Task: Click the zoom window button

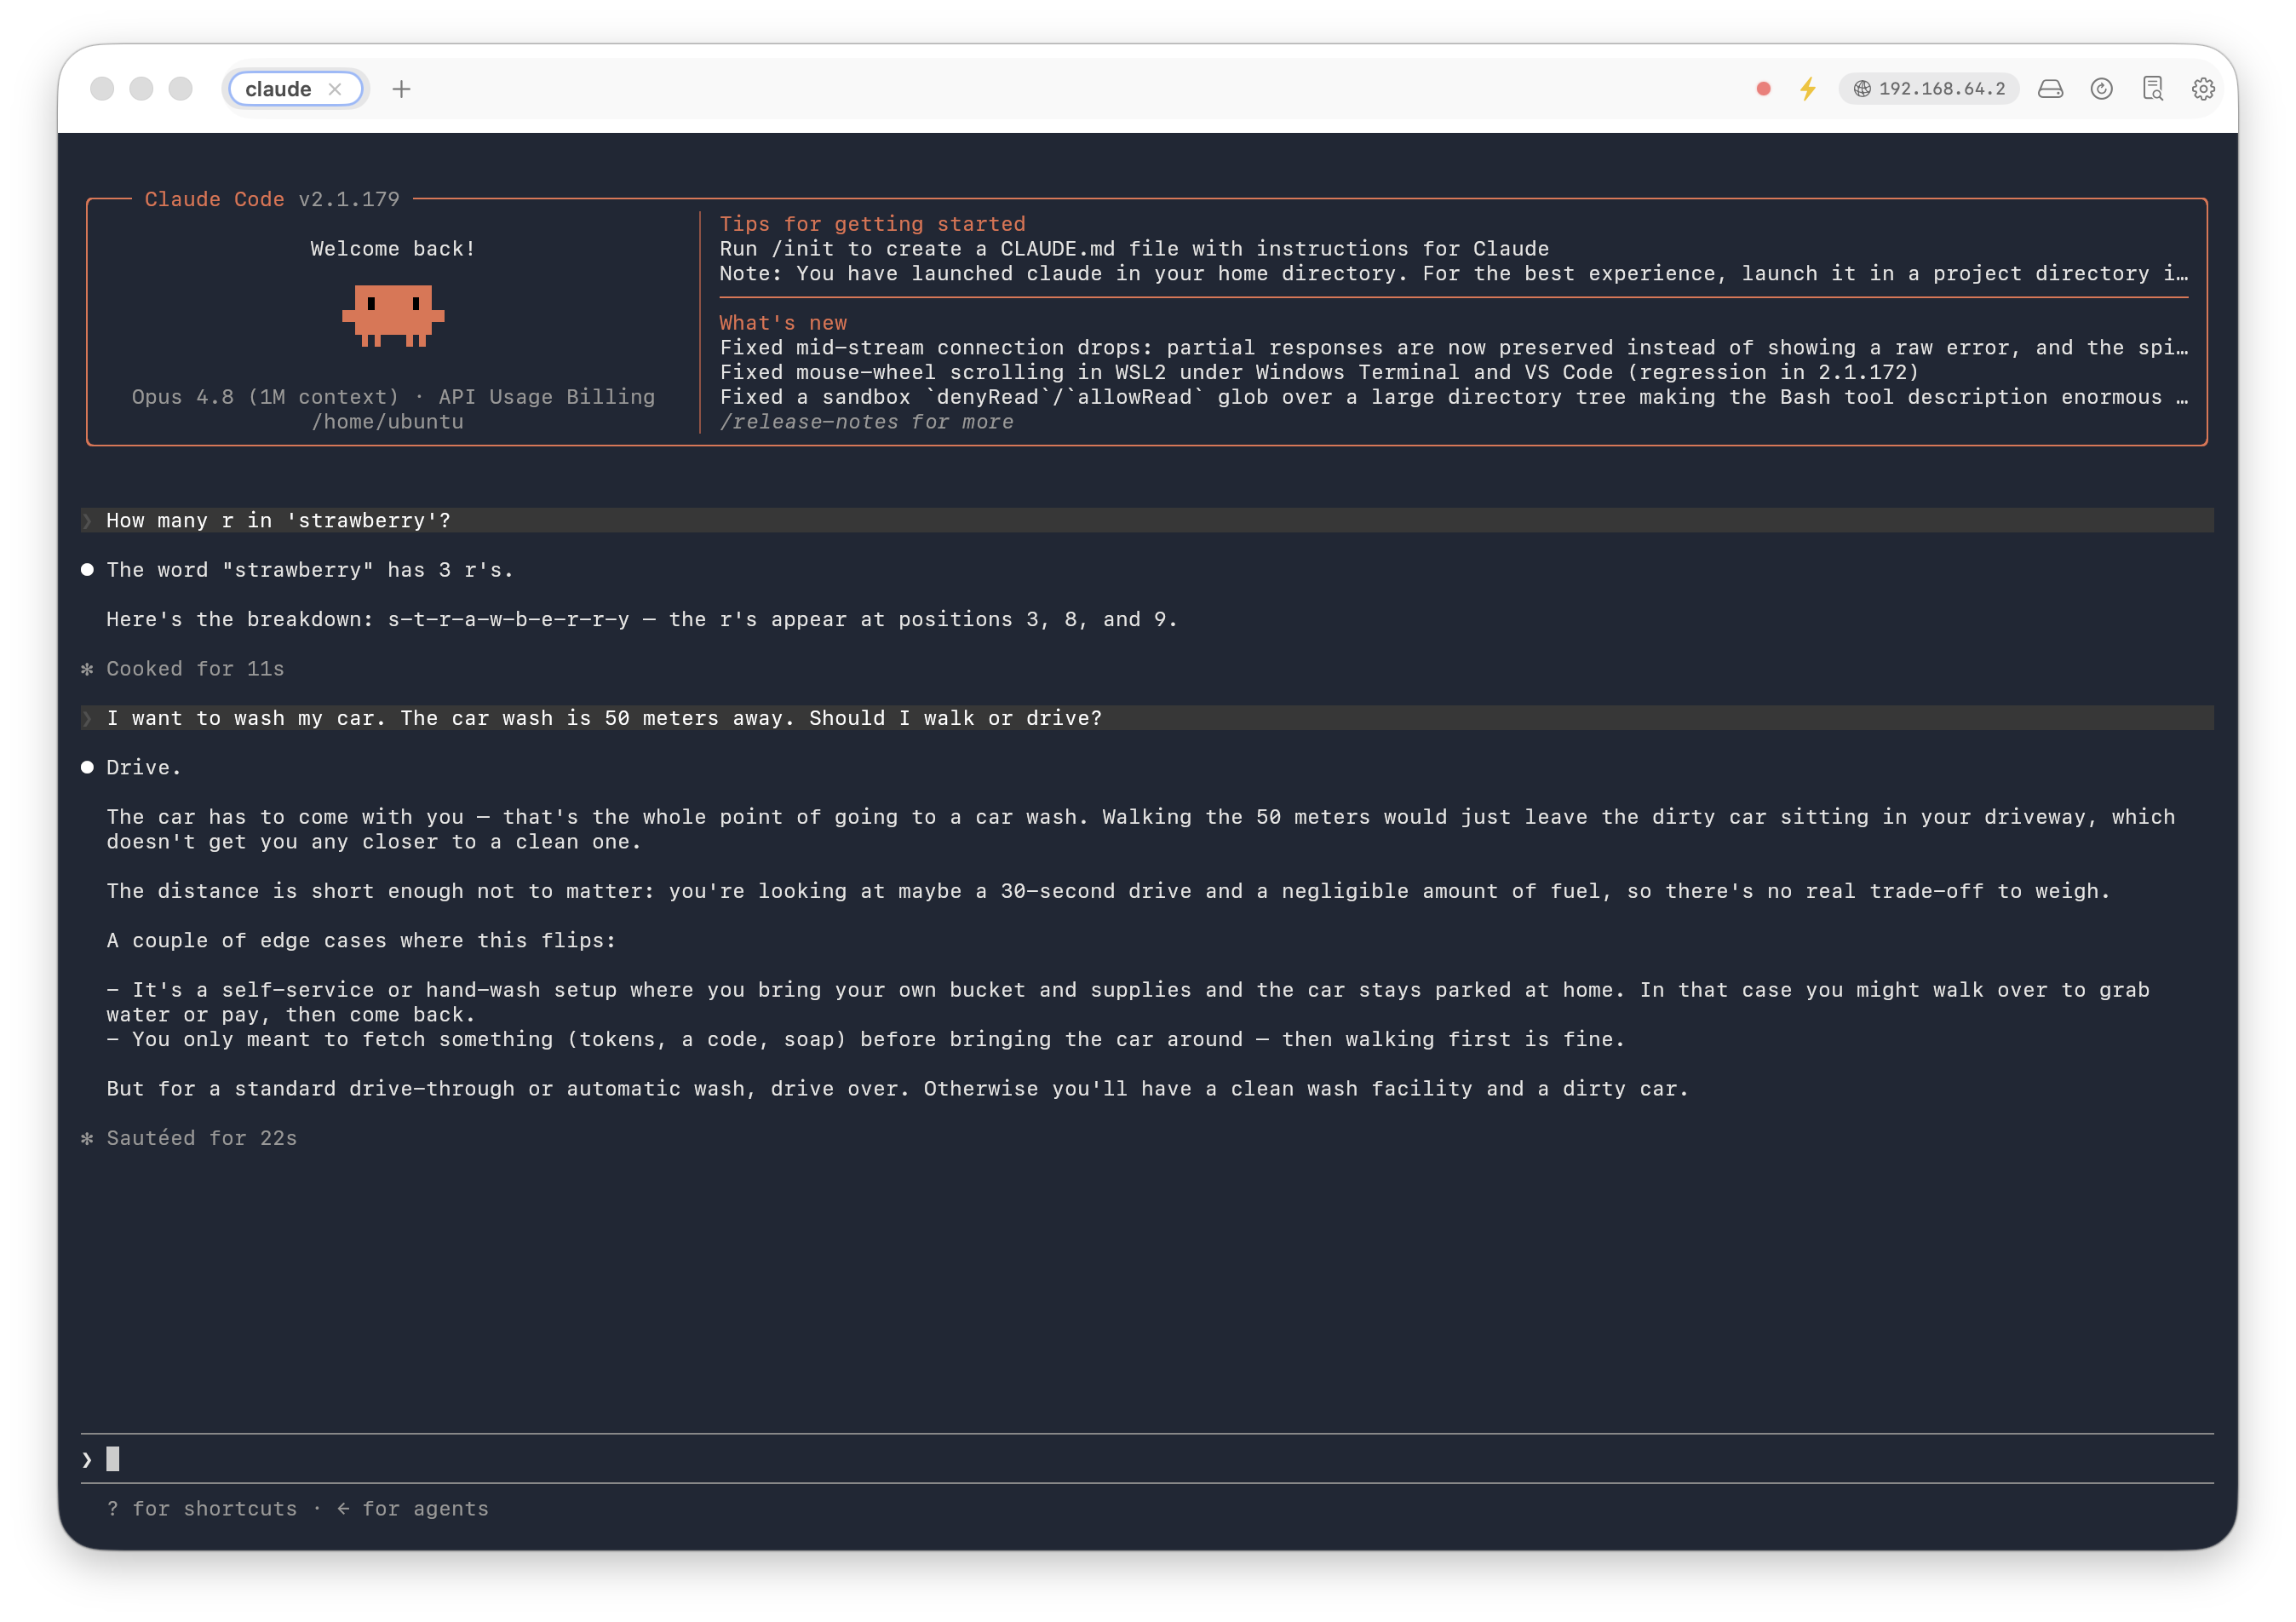Action: (180, 89)
